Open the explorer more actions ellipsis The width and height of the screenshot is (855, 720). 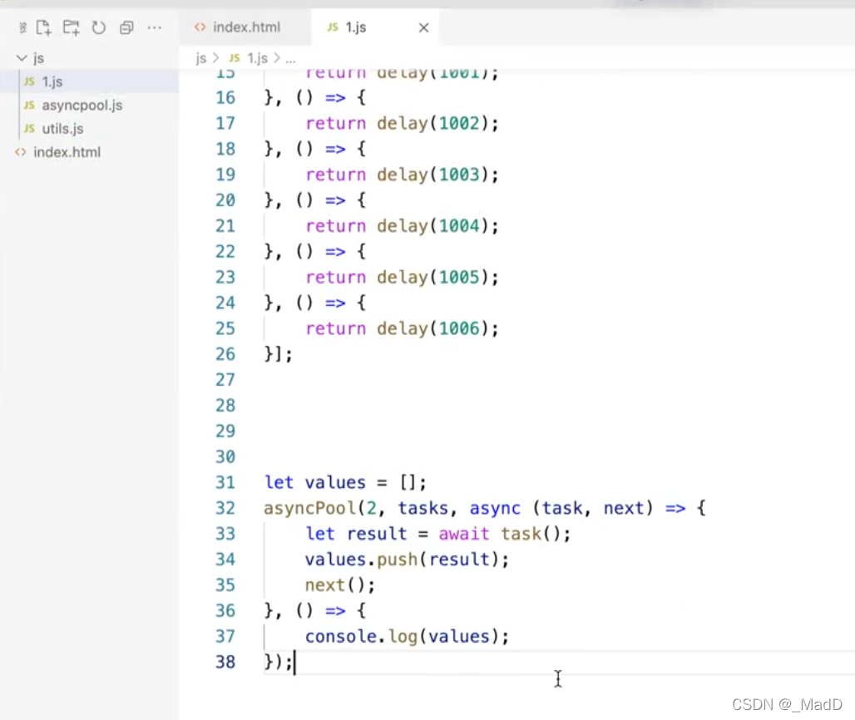155,27
